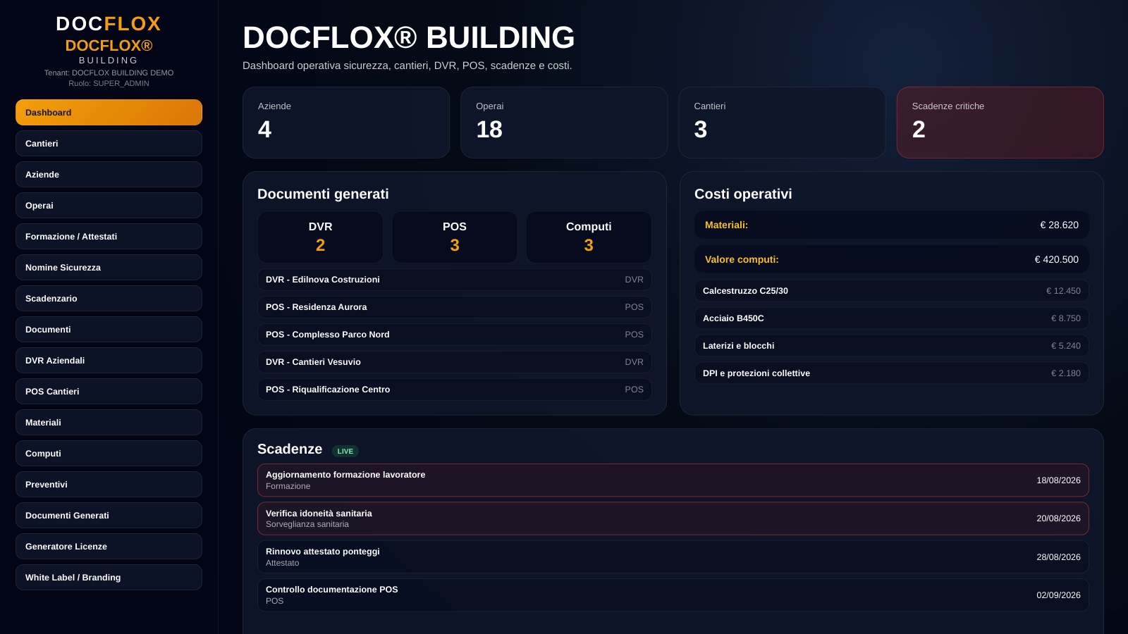The image size is (1128, 634).
Task: Open Verifica idoneità sanitaria deadline
Action: coord(673,518)
